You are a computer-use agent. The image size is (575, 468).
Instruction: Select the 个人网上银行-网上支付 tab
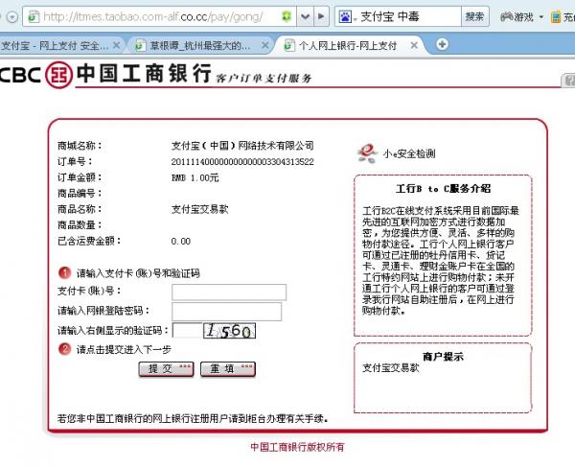point(349,45)
